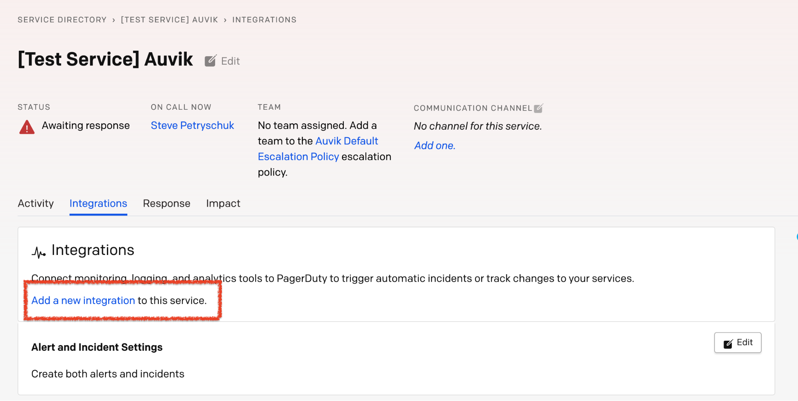Click the Awaiting response status text
The width and height of the screenshot is (798, 401).
coord(86,125)
